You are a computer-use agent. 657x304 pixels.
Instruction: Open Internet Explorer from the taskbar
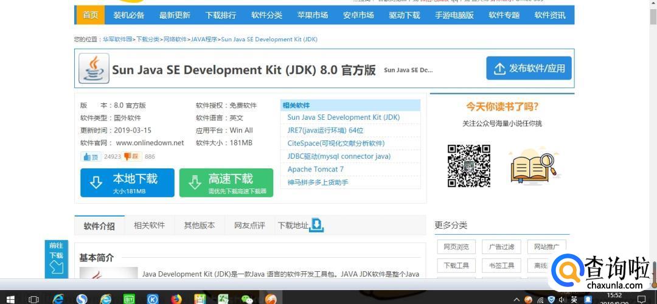(x=58, y=299)
